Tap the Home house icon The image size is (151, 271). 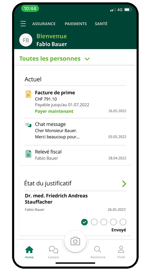29,250
